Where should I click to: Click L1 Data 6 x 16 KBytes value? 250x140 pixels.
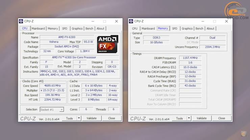(94, 86)
